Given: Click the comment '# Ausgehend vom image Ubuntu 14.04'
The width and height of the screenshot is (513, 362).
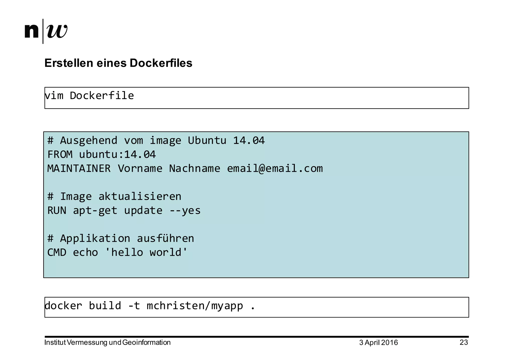Looking at the screenshot, I should click(x=156, y=141).
